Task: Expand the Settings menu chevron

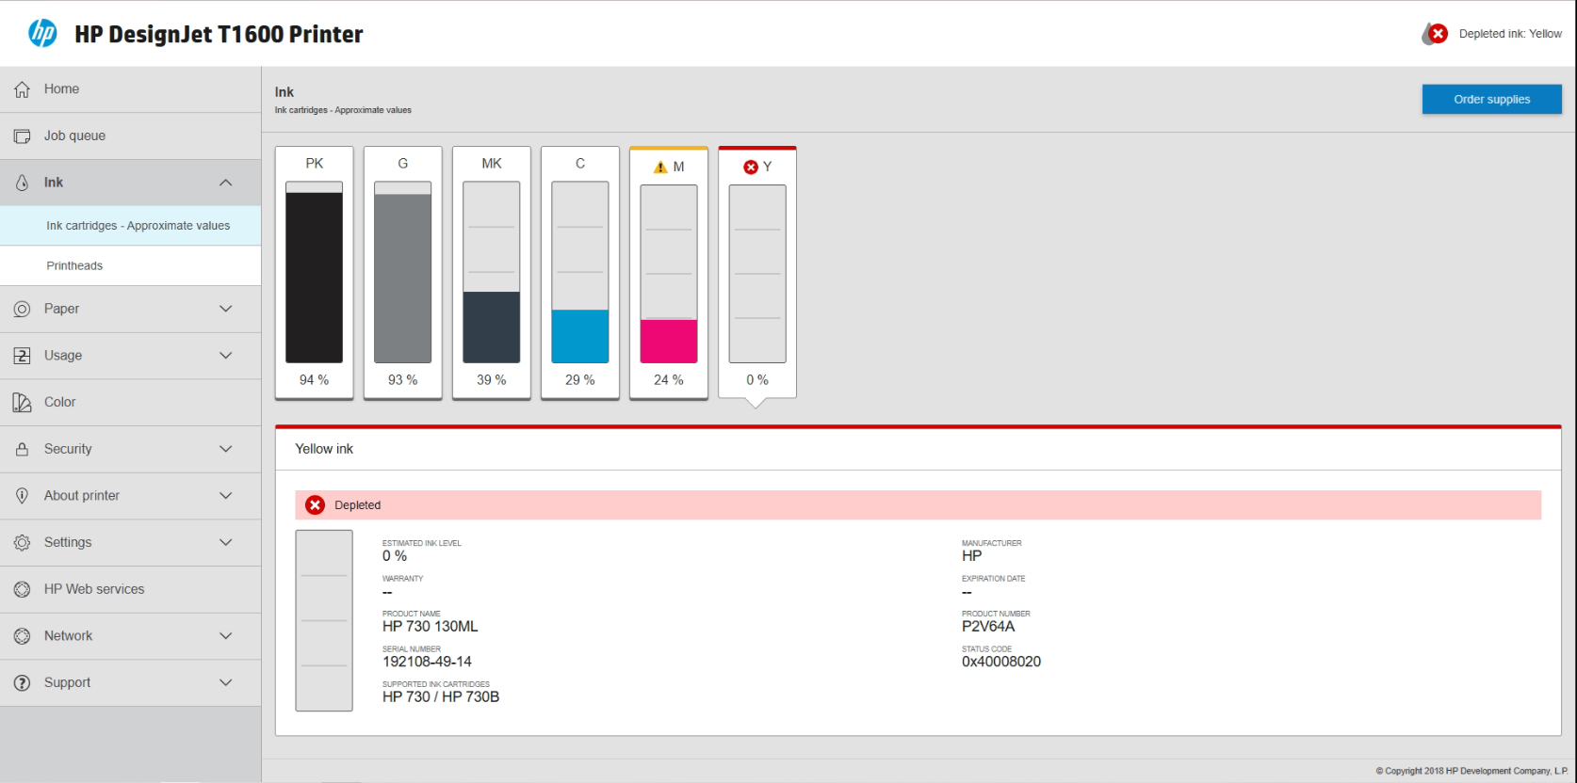Action: [225, 542]
